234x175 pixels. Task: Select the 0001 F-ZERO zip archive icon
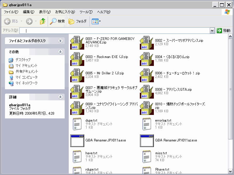pyautogui.click(x=77, y=43)
